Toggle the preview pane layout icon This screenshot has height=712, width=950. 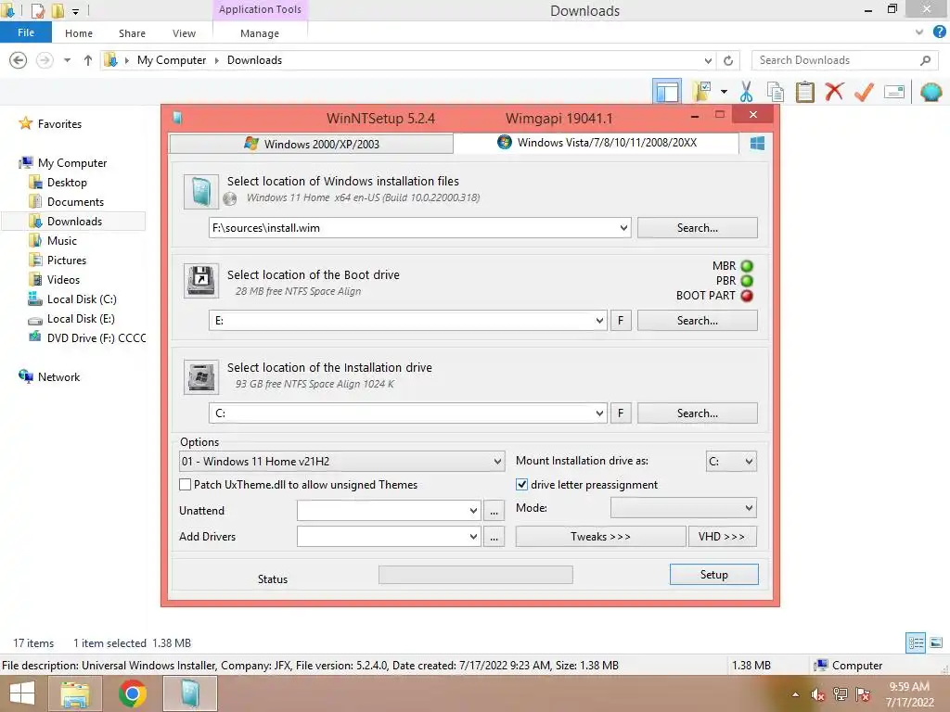667,92
